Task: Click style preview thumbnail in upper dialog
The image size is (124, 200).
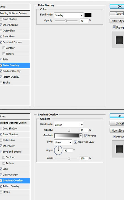Action: click(119, 40)
